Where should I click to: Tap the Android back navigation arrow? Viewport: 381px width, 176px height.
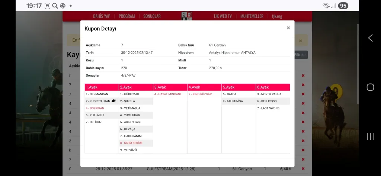coord(370,38)
